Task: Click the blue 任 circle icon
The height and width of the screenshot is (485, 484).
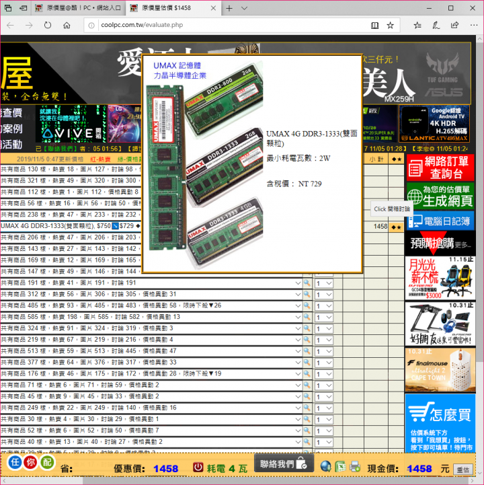Action: (15, 462)
